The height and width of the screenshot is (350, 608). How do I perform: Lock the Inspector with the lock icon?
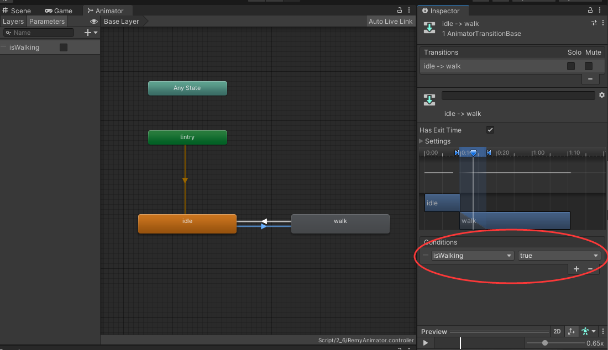(590, 10)
